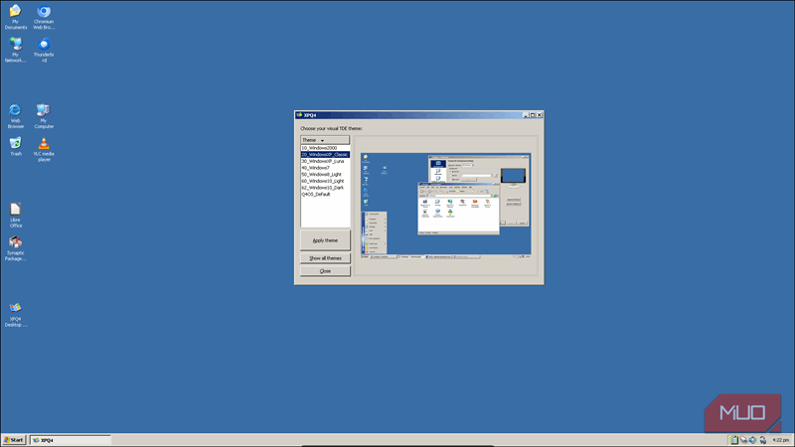Viewport: 795px width, 447px height.
Task: Open the Chromium Web Browser desktop icon
Action: pyautogui.click(x=44, y=13)
